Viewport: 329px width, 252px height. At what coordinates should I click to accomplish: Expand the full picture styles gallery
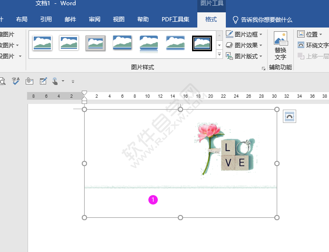tap(219, 54)
